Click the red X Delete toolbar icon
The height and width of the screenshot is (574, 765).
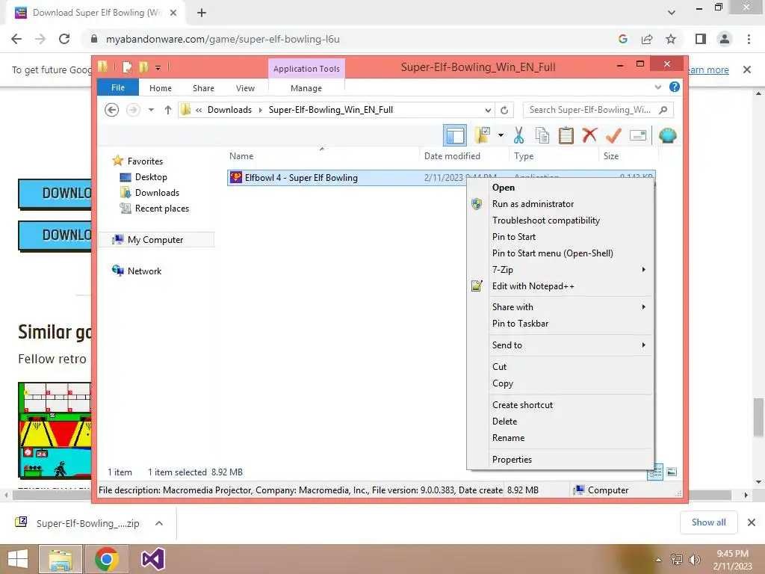click(589, 135)
